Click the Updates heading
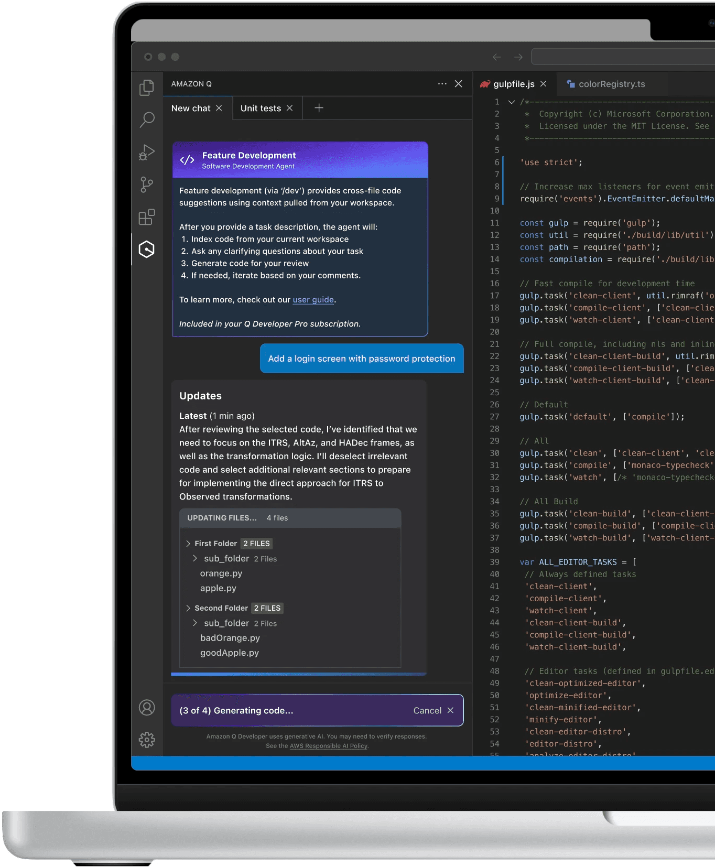The image size is (715, 867). click(x=200, y=396)
